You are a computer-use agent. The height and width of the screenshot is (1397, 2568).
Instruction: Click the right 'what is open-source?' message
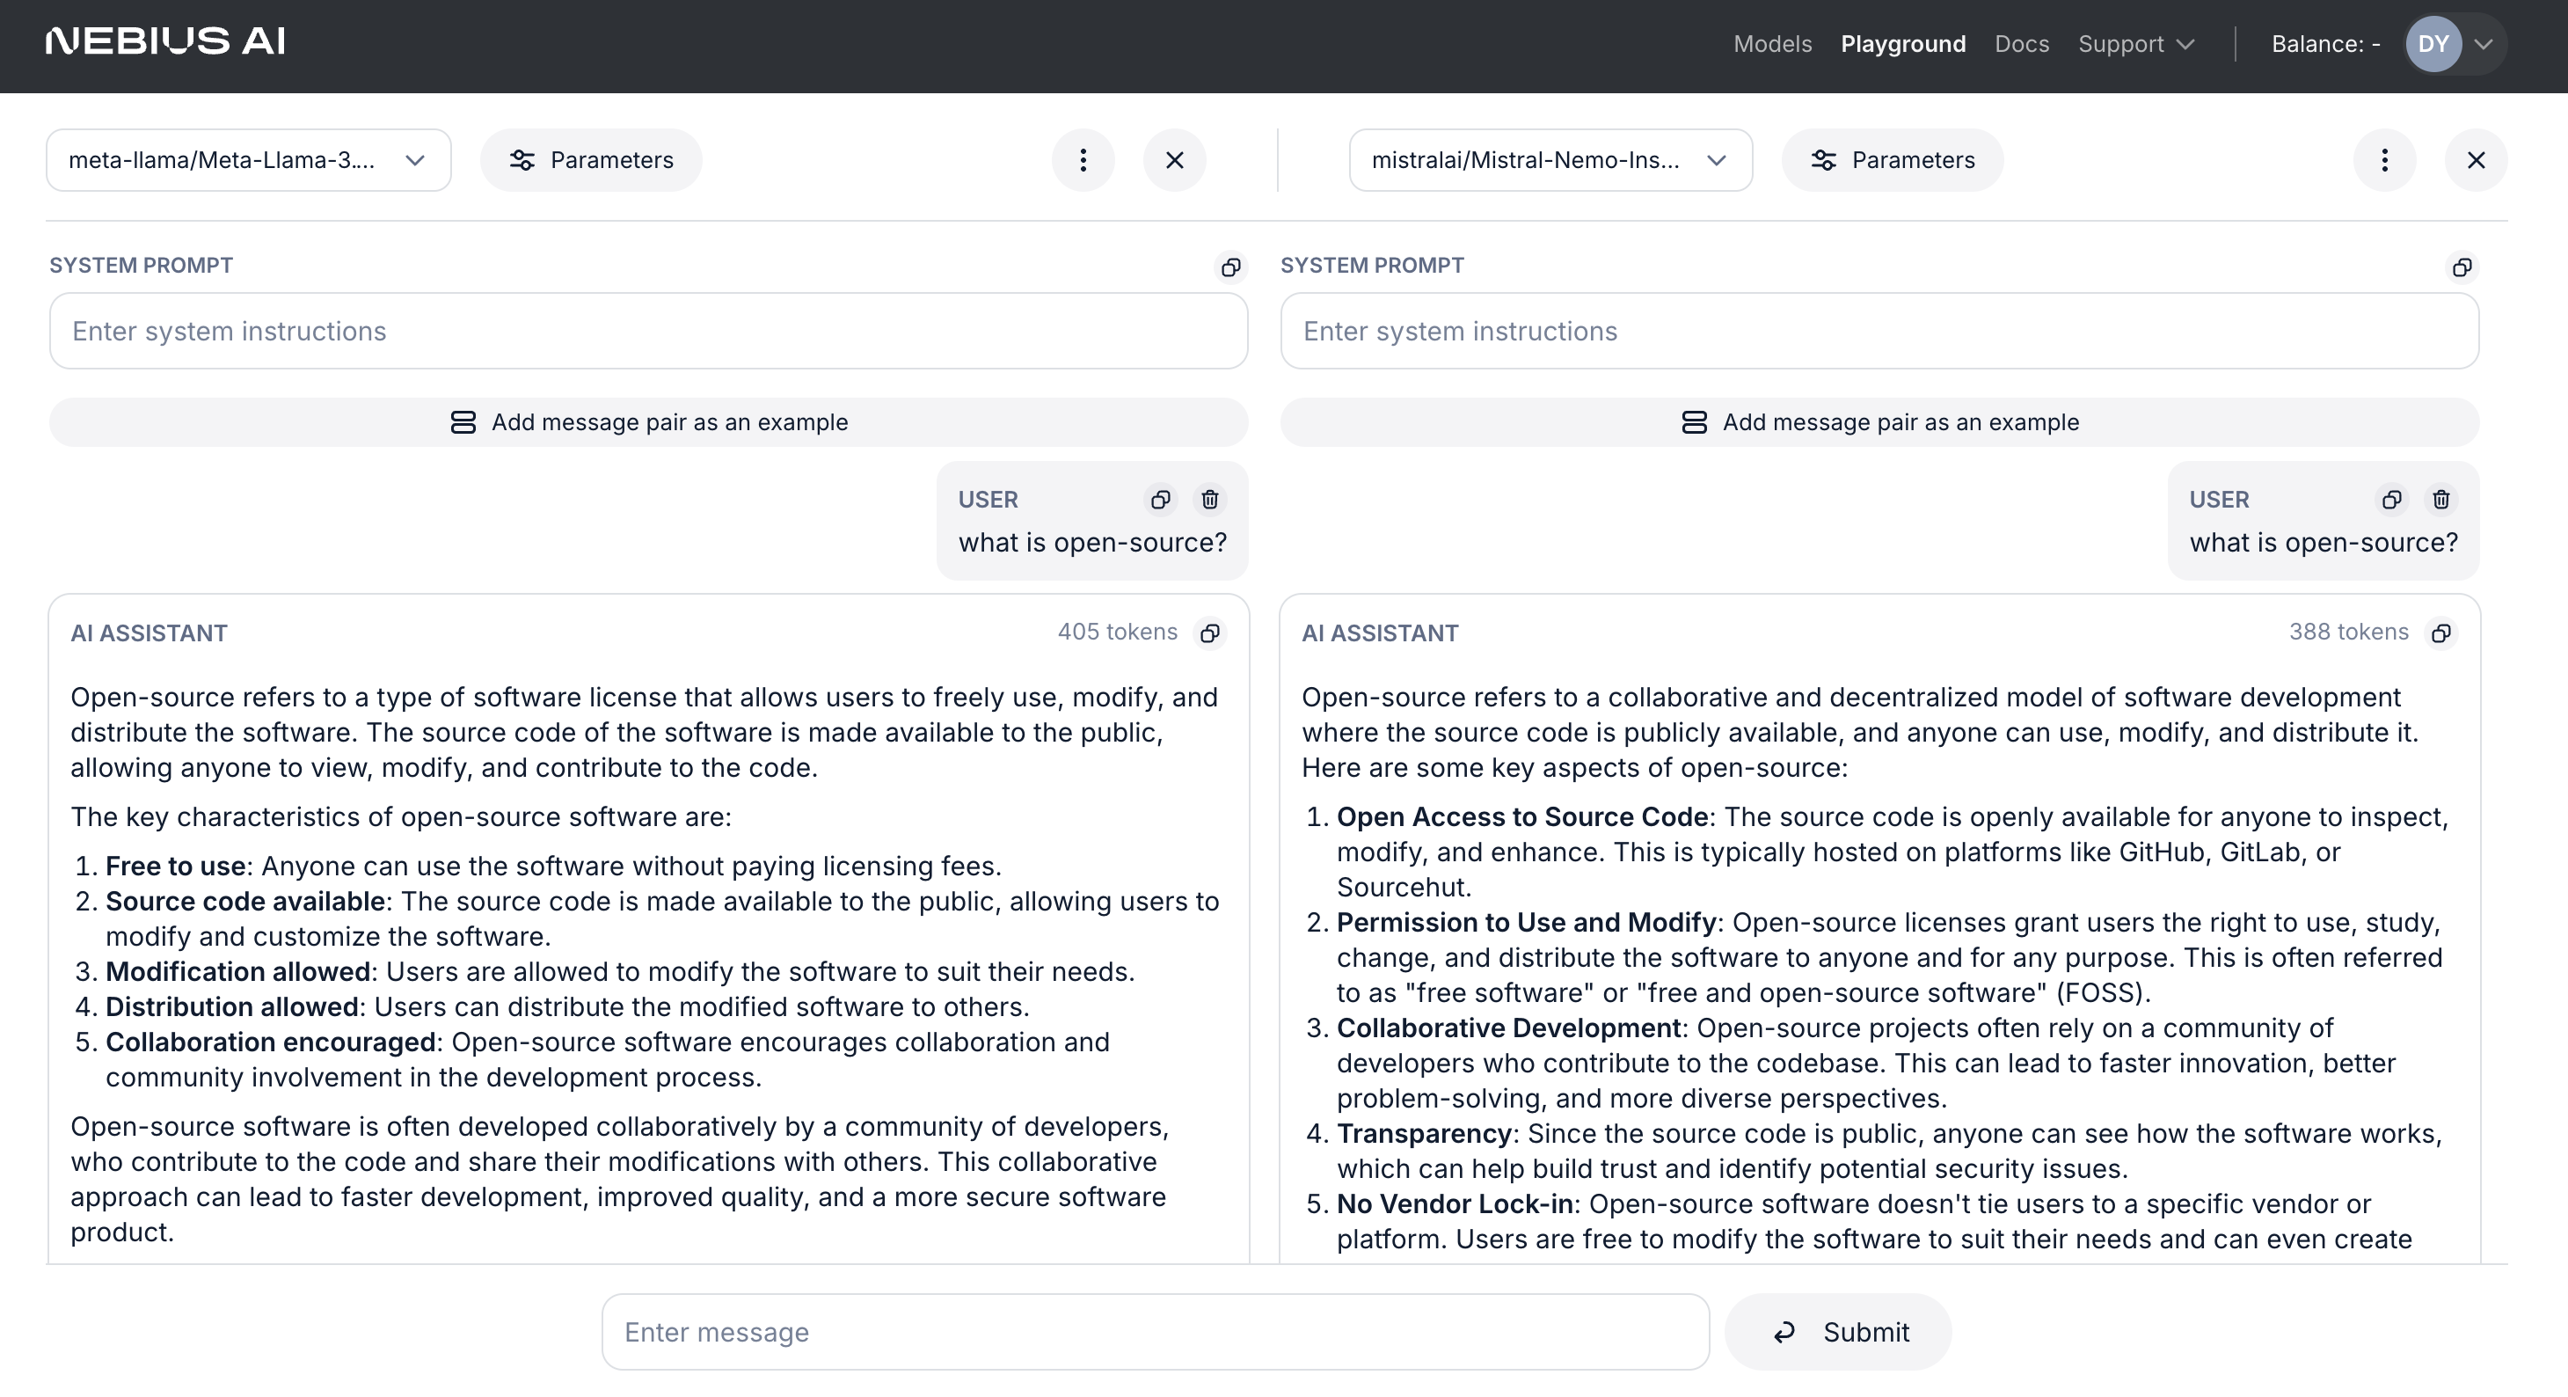2324,543
